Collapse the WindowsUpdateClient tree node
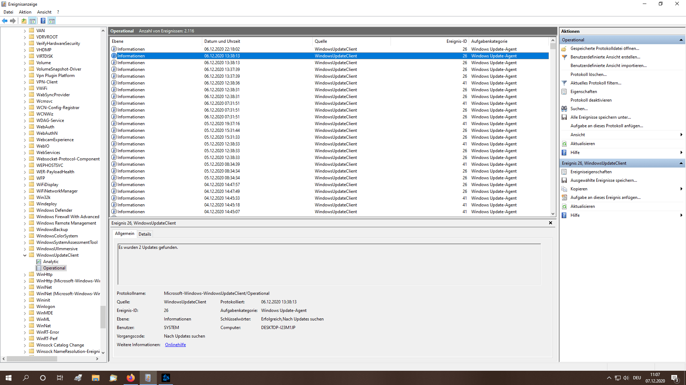This screenshot has height=385, width=686. pos(25,255)
